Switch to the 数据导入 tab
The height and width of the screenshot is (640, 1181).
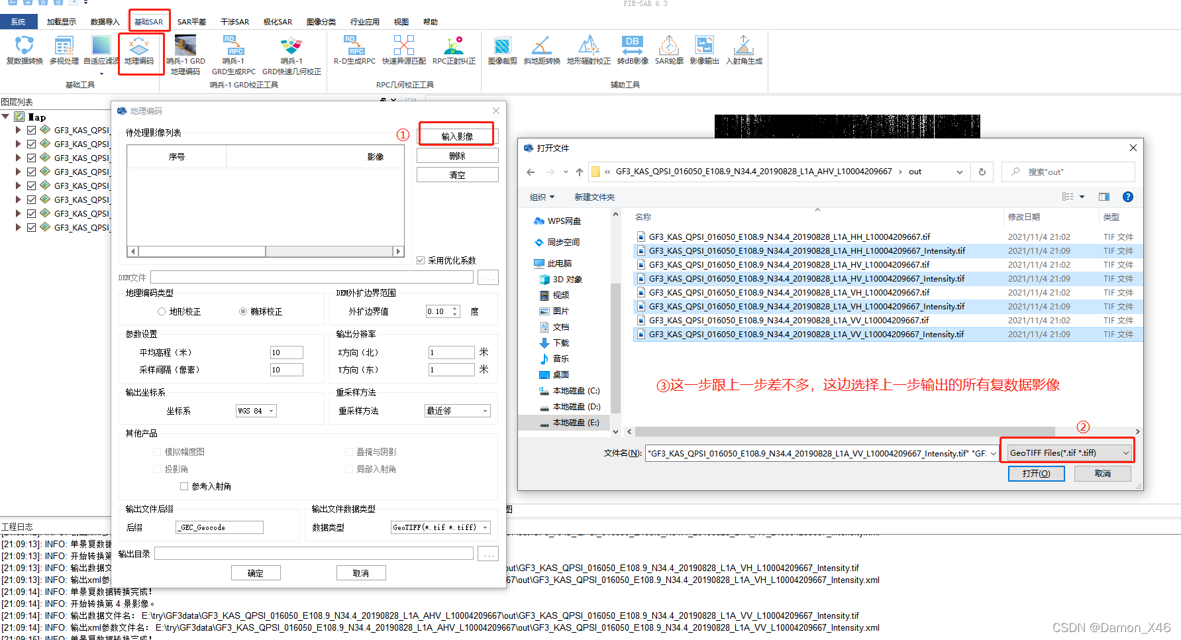pos(105,22)
